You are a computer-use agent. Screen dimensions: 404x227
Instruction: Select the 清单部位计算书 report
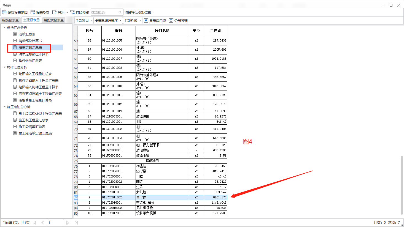30,41
